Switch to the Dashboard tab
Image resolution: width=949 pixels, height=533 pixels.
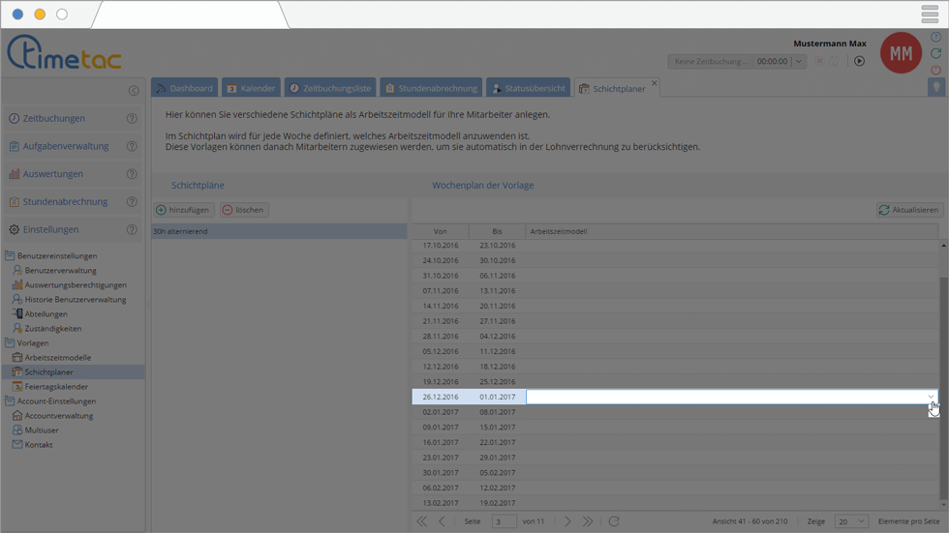tap(184, 88)
